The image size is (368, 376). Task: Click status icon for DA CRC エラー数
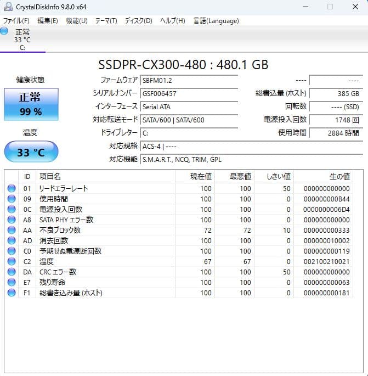(12, 272)
